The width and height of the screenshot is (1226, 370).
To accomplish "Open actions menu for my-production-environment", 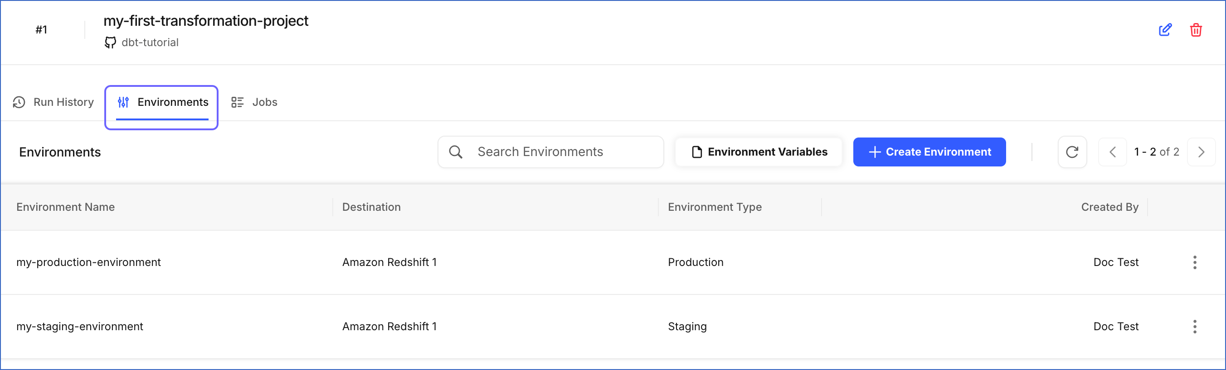I will point(1195,262).
